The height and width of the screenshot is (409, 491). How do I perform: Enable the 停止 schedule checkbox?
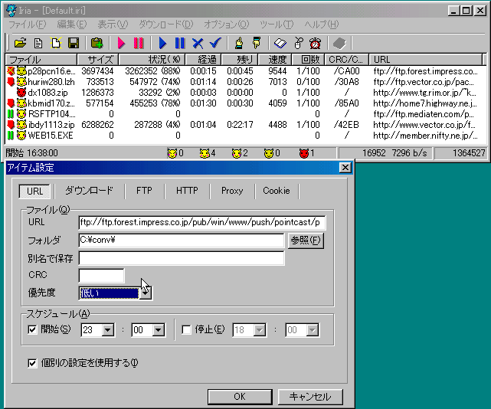(188, 329)
